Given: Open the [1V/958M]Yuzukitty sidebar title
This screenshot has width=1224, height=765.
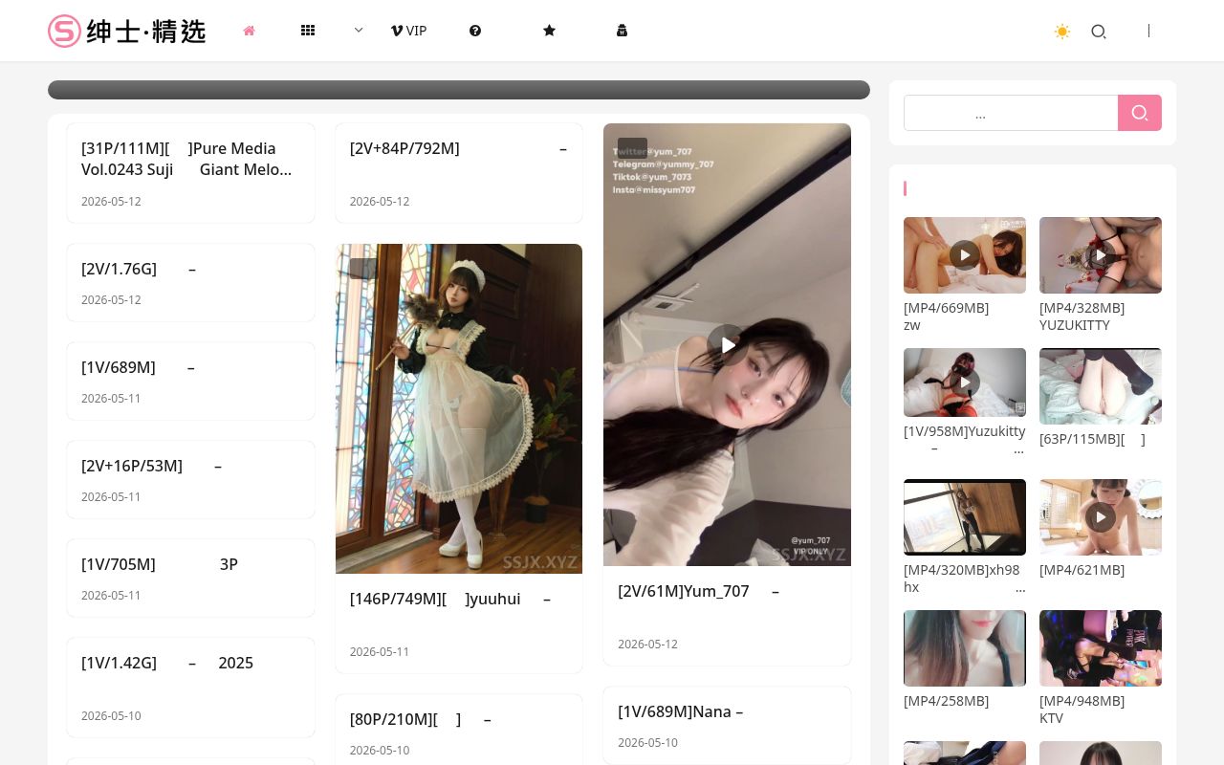Looking at the screenshot, I should [x=965, y=440].
